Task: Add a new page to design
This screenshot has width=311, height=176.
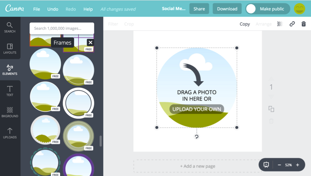Action: pos(197,166)
